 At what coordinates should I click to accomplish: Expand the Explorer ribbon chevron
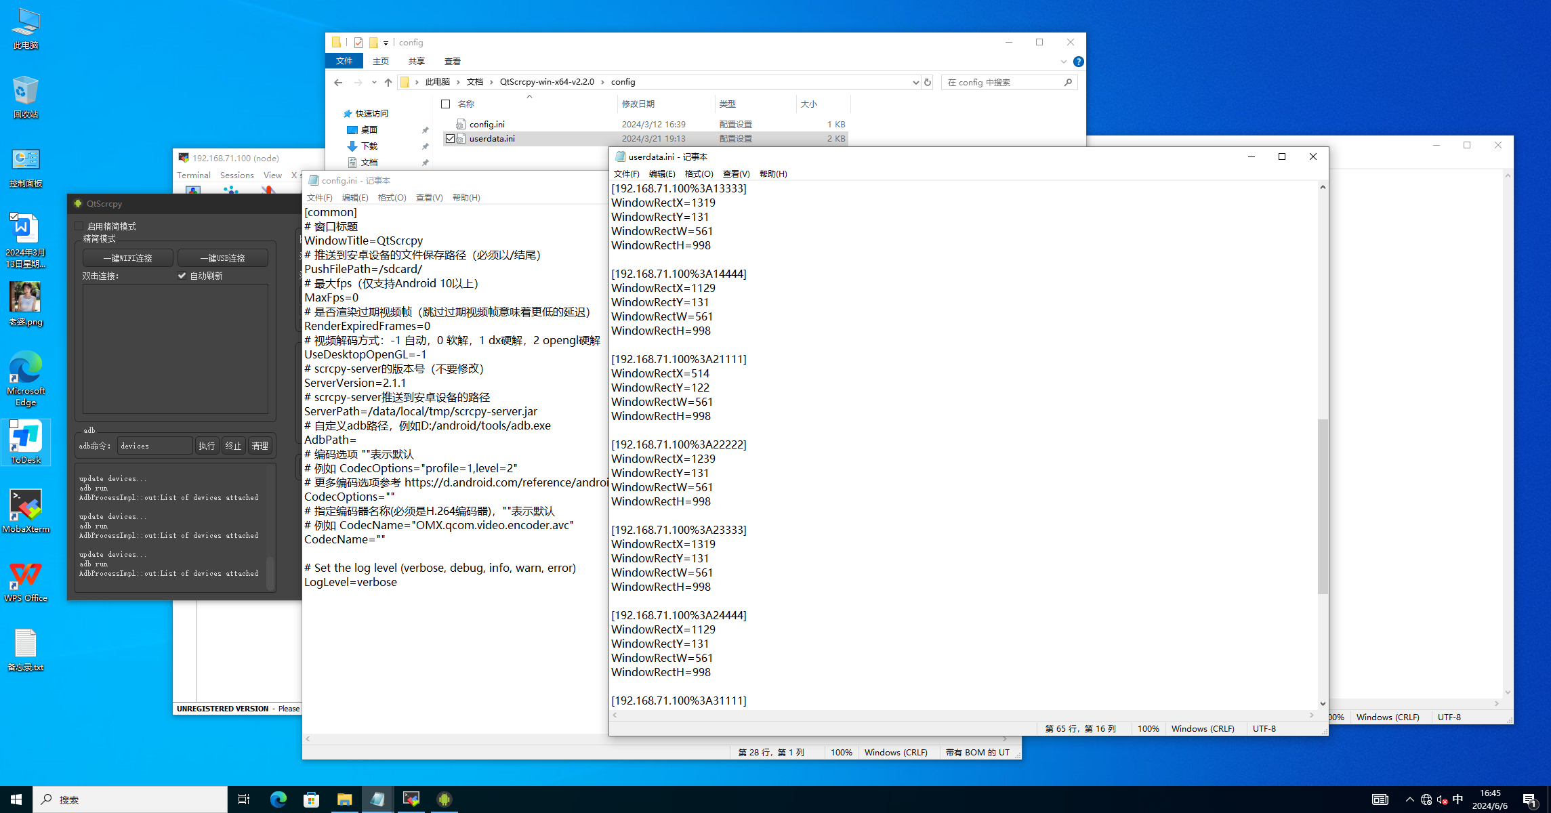click(x=1063, y=62)
